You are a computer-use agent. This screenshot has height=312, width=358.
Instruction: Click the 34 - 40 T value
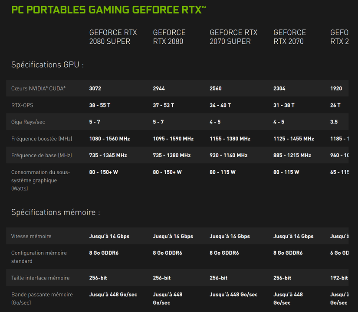tap(220, 105)
